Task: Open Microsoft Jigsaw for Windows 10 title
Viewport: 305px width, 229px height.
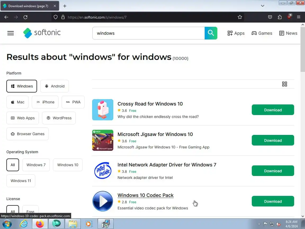Action: 155,134
